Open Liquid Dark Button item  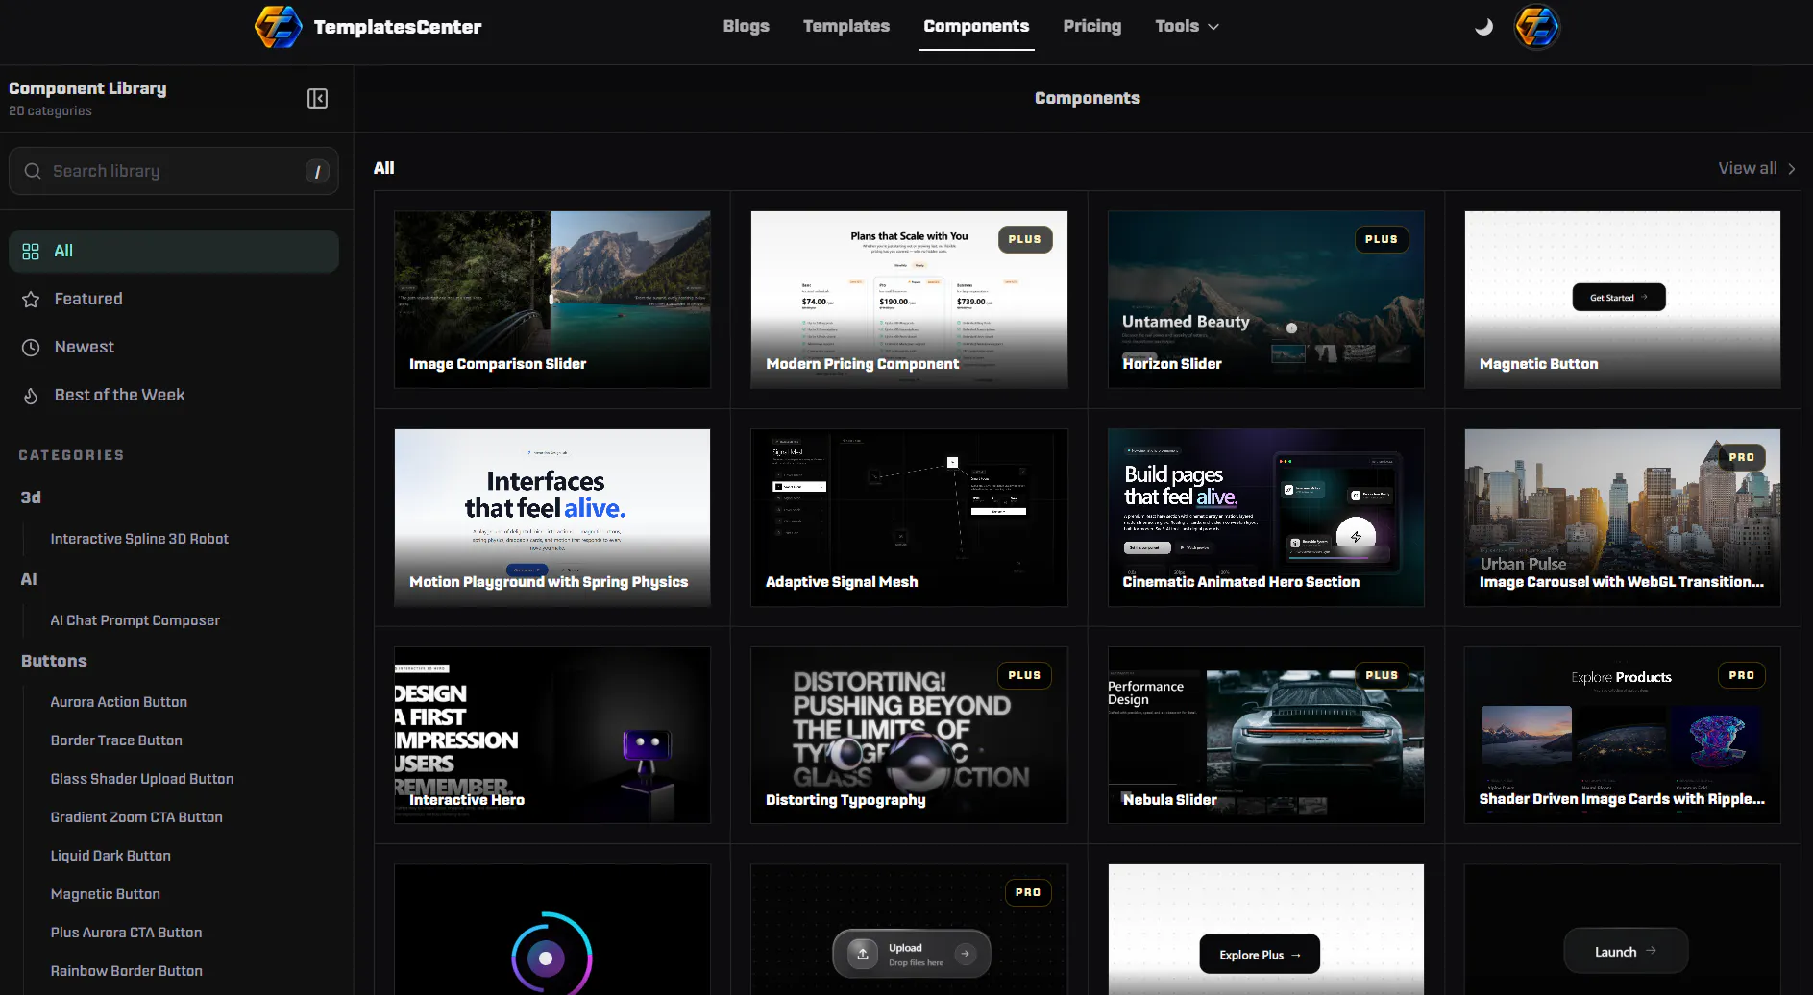coord(110,856)
